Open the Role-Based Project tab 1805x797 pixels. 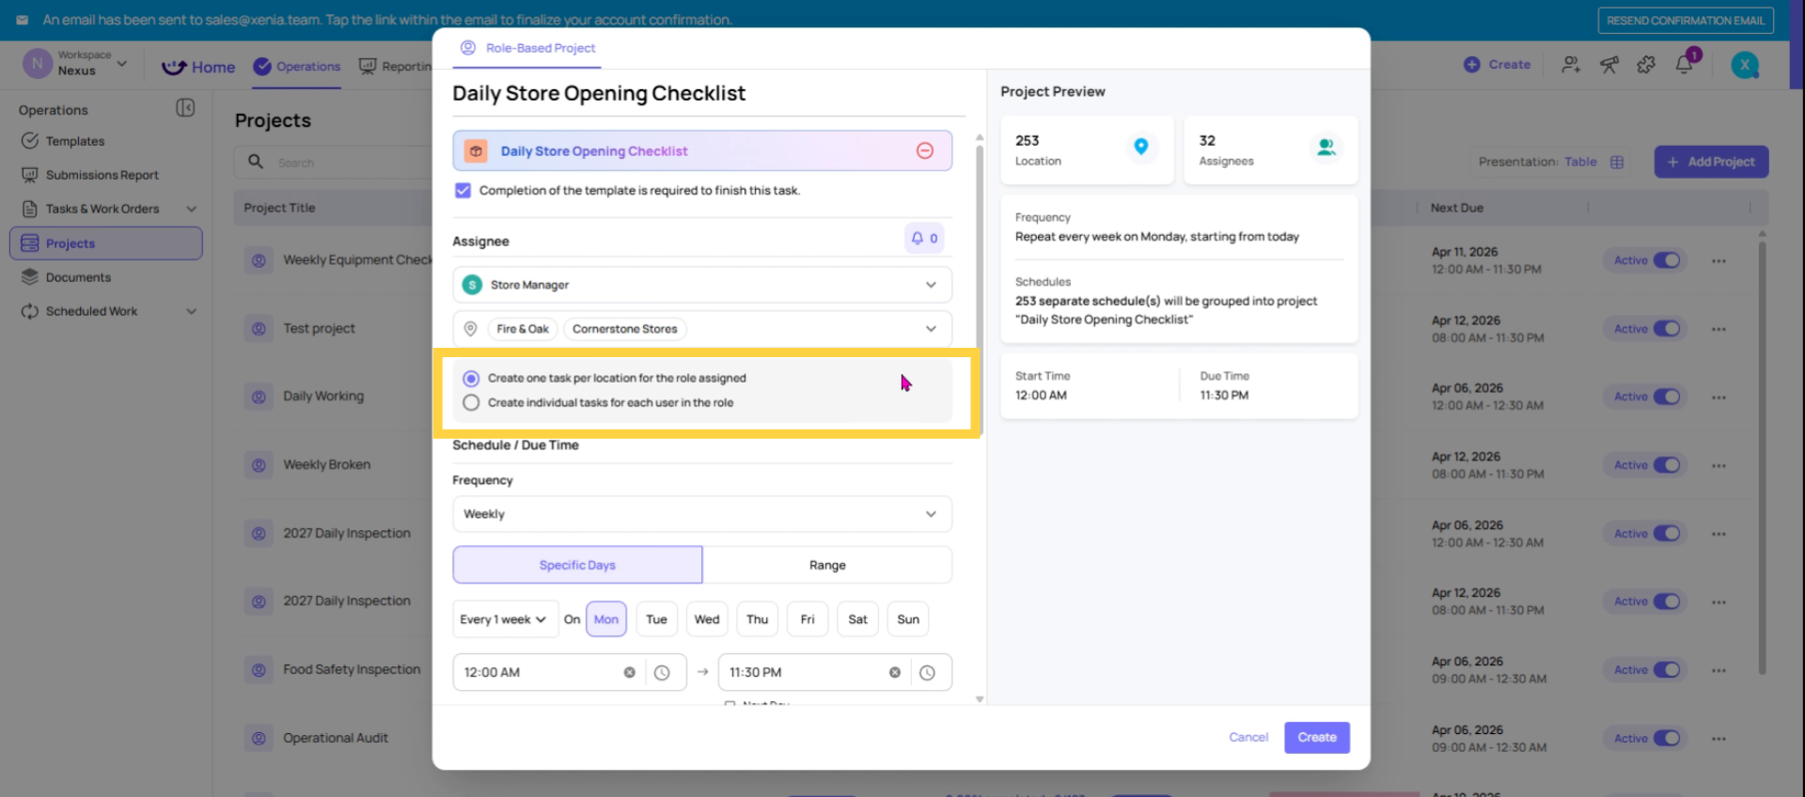(x=527, y=48)
